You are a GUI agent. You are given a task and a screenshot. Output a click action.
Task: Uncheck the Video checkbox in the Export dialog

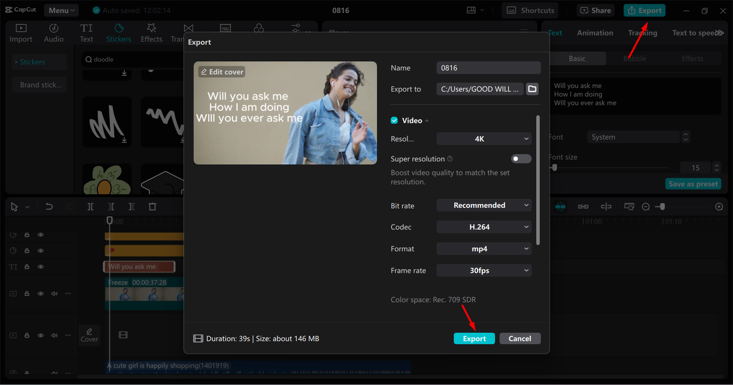[x=394, y=121]
